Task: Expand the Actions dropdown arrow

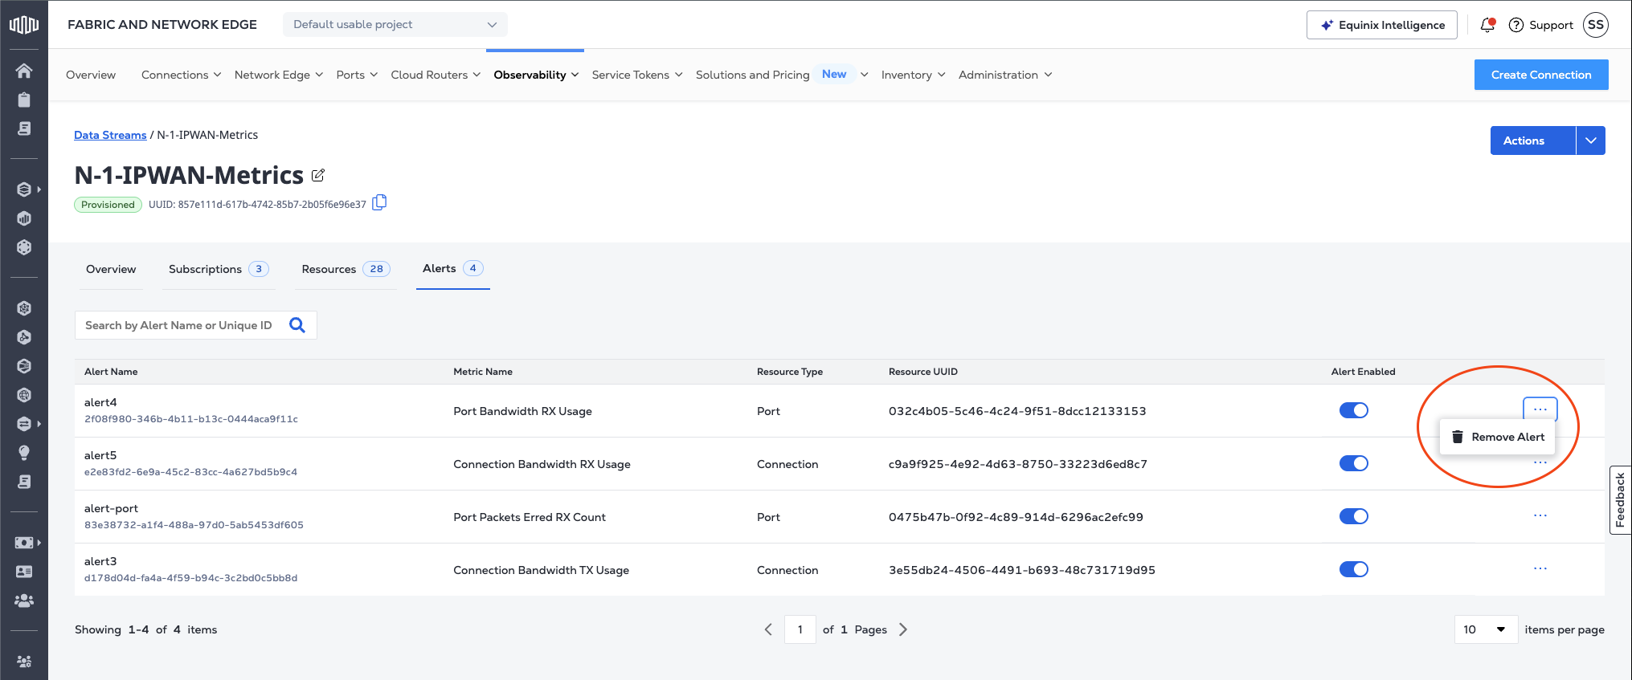Action: 1590,140
